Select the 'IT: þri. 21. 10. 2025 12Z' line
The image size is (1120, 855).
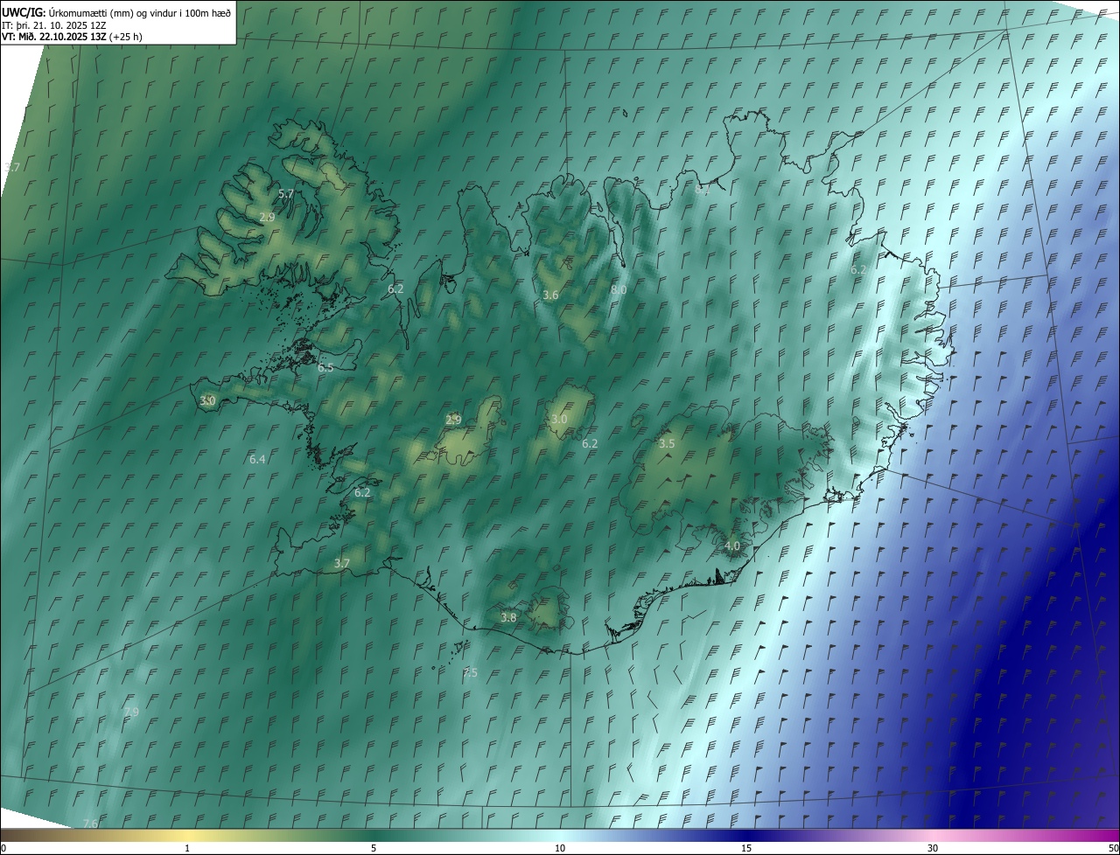click(54, 24)
